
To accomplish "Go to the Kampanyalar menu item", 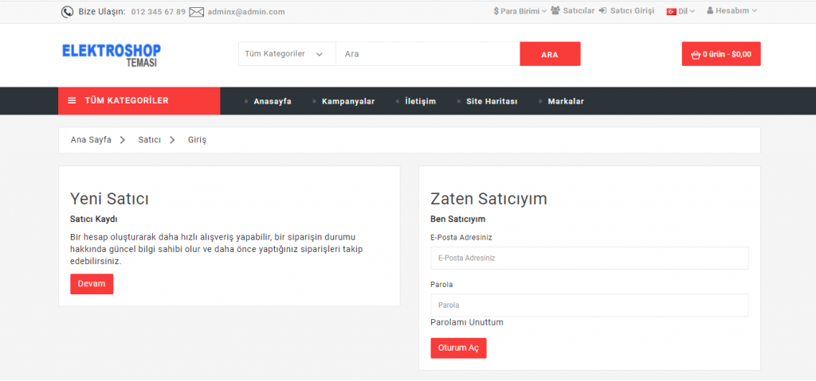I will (x=347, y=101).
